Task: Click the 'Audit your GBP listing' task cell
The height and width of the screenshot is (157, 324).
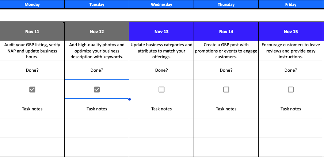Action: [32, 51]
